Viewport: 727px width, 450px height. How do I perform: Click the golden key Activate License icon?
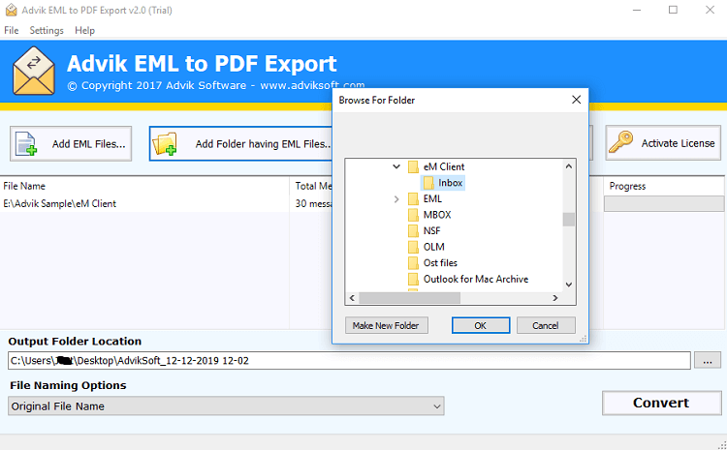click(x=620, y=142)
